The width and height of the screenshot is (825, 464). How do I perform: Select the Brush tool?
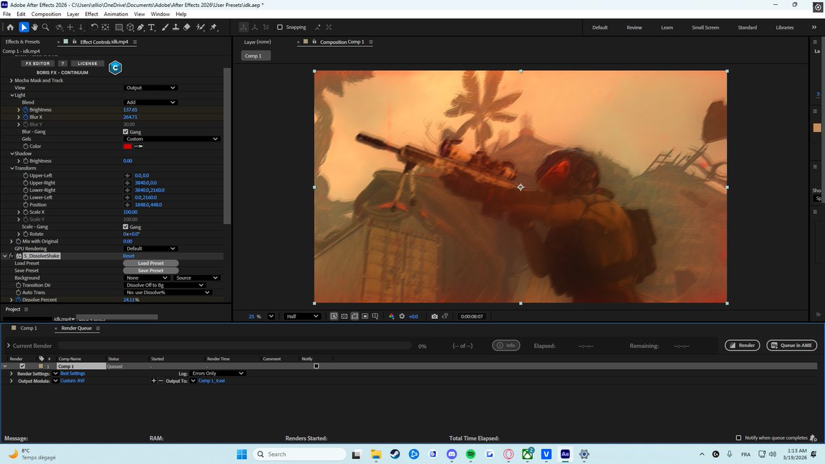coord(166,27)
